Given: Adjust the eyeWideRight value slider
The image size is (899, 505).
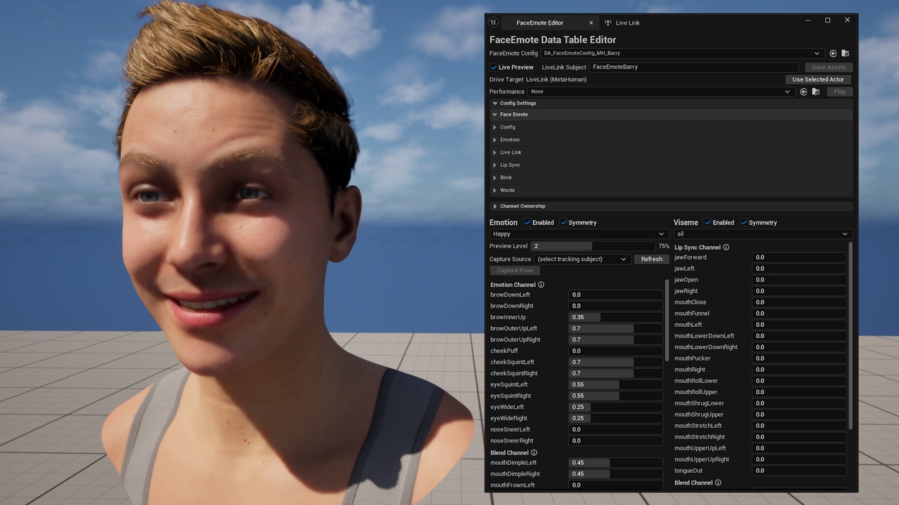Looking at the screenshot, I should coord(615,418).
